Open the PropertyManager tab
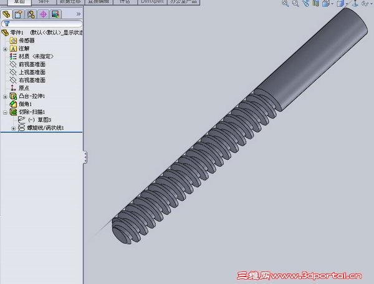This screenshot has width=374, height=284. coord(18,14)
